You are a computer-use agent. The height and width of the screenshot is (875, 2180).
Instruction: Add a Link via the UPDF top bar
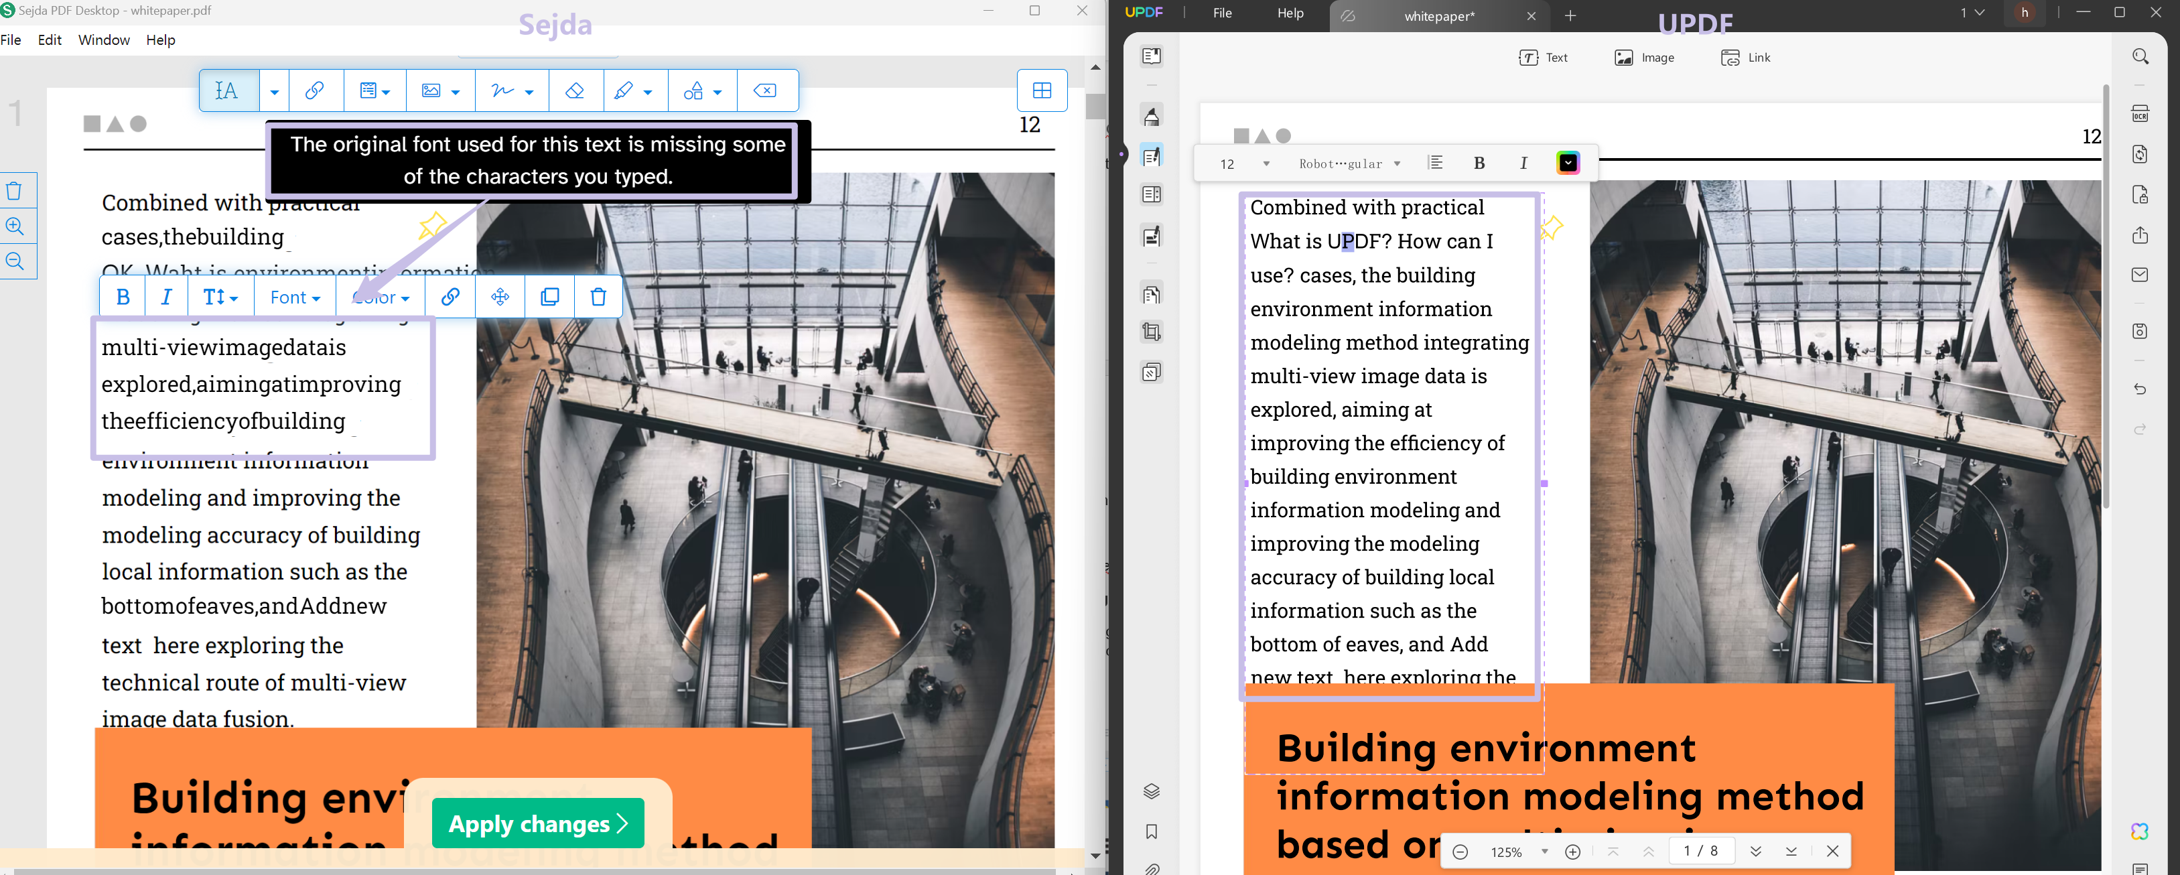pyautogui.click(x=1745, y=58)
